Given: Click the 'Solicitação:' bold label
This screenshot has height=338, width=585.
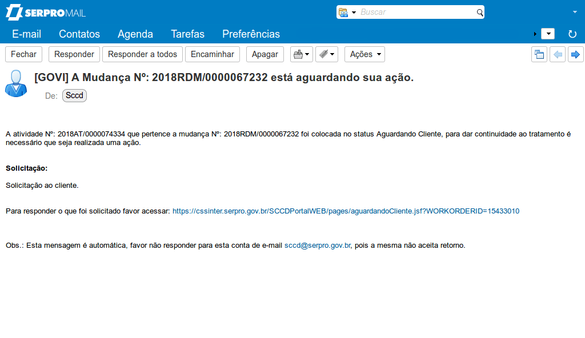Looking at the screenshot, I should pyautogui.click(x=26, y=168).
